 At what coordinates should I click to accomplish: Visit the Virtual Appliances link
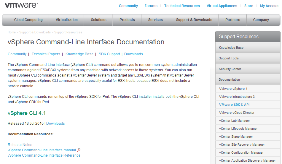[x=222, y=6]
